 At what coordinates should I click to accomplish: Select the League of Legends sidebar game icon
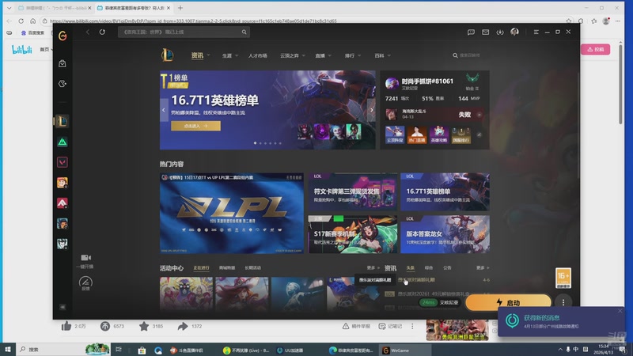pyautogui.click(x=63, y=121)
